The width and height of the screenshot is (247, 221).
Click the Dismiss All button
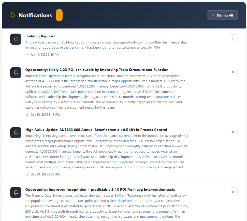222,15
